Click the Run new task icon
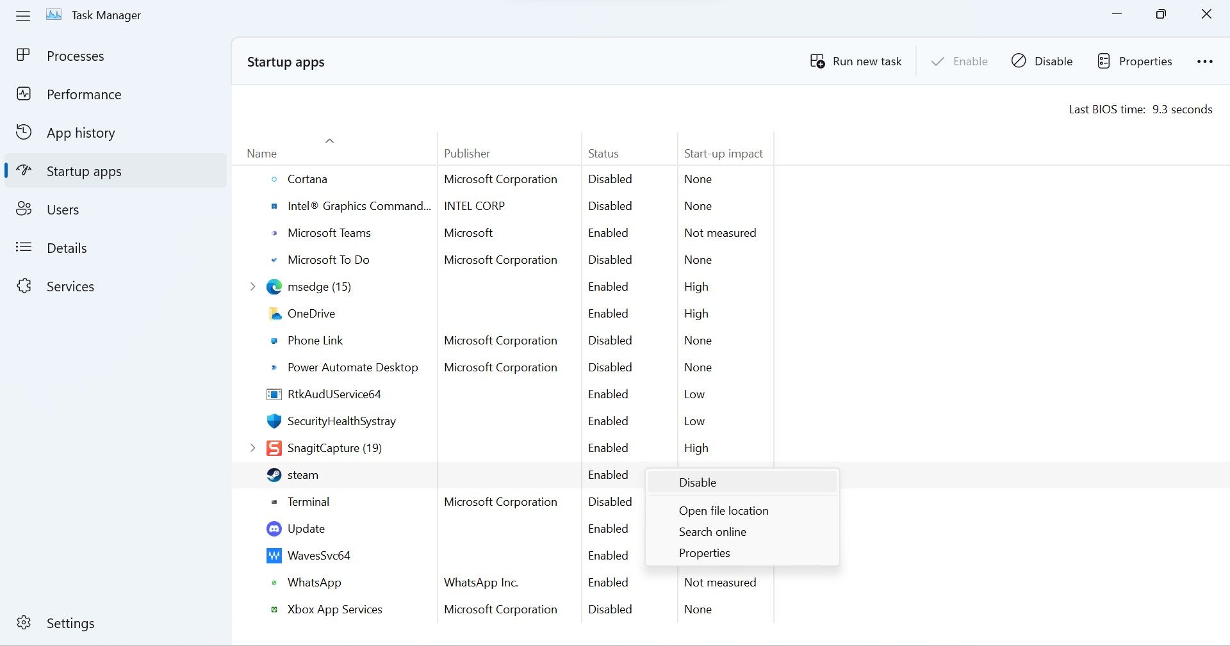 point(817,61)
